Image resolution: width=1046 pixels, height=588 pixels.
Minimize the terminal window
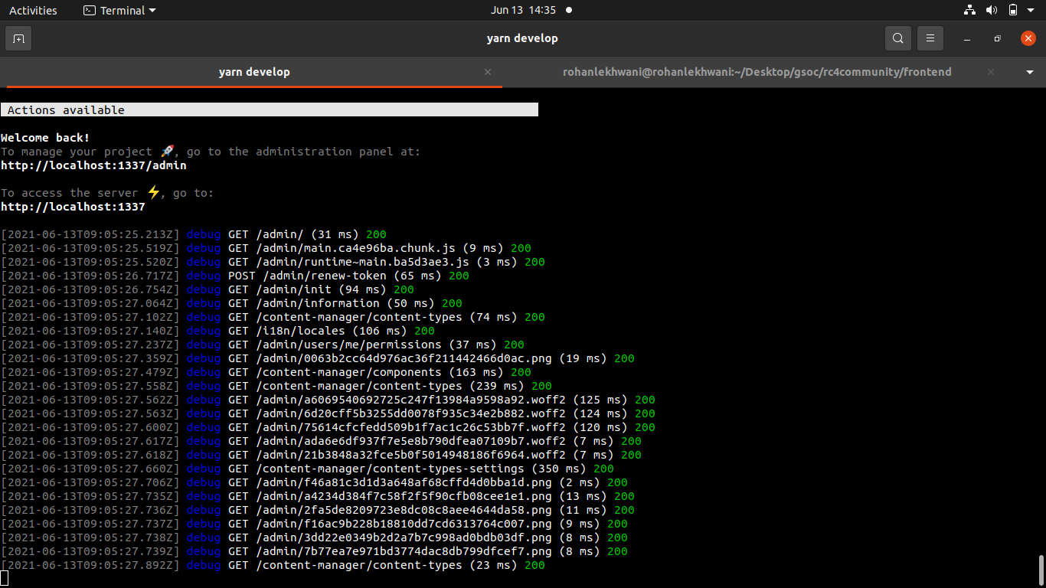tap(968, 38)
